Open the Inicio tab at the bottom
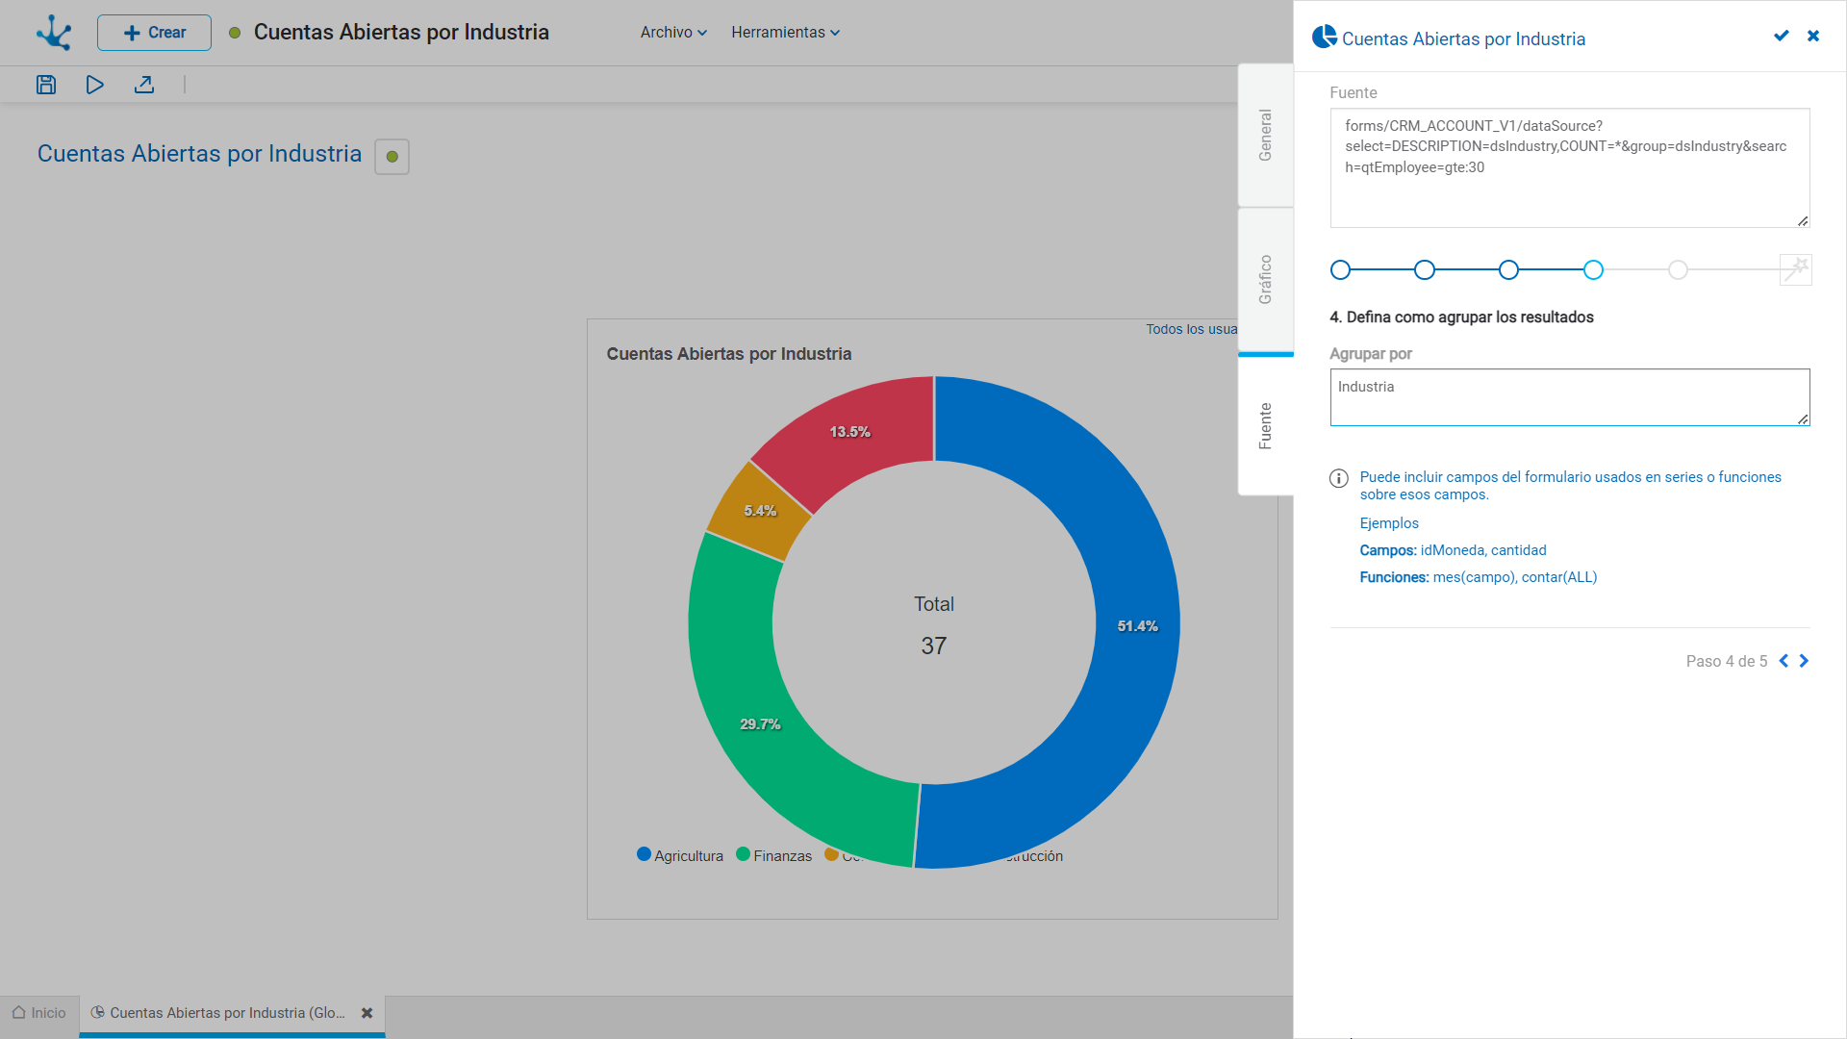Image resolution: width=1847 pixels, height=1039 pixels. click(x=39, y=1013)
